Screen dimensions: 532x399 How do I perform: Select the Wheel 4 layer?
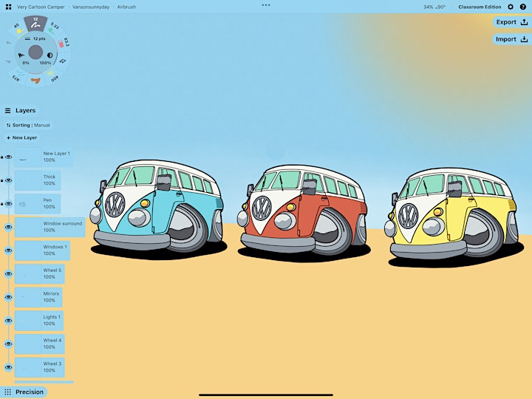tap(40, 344)
